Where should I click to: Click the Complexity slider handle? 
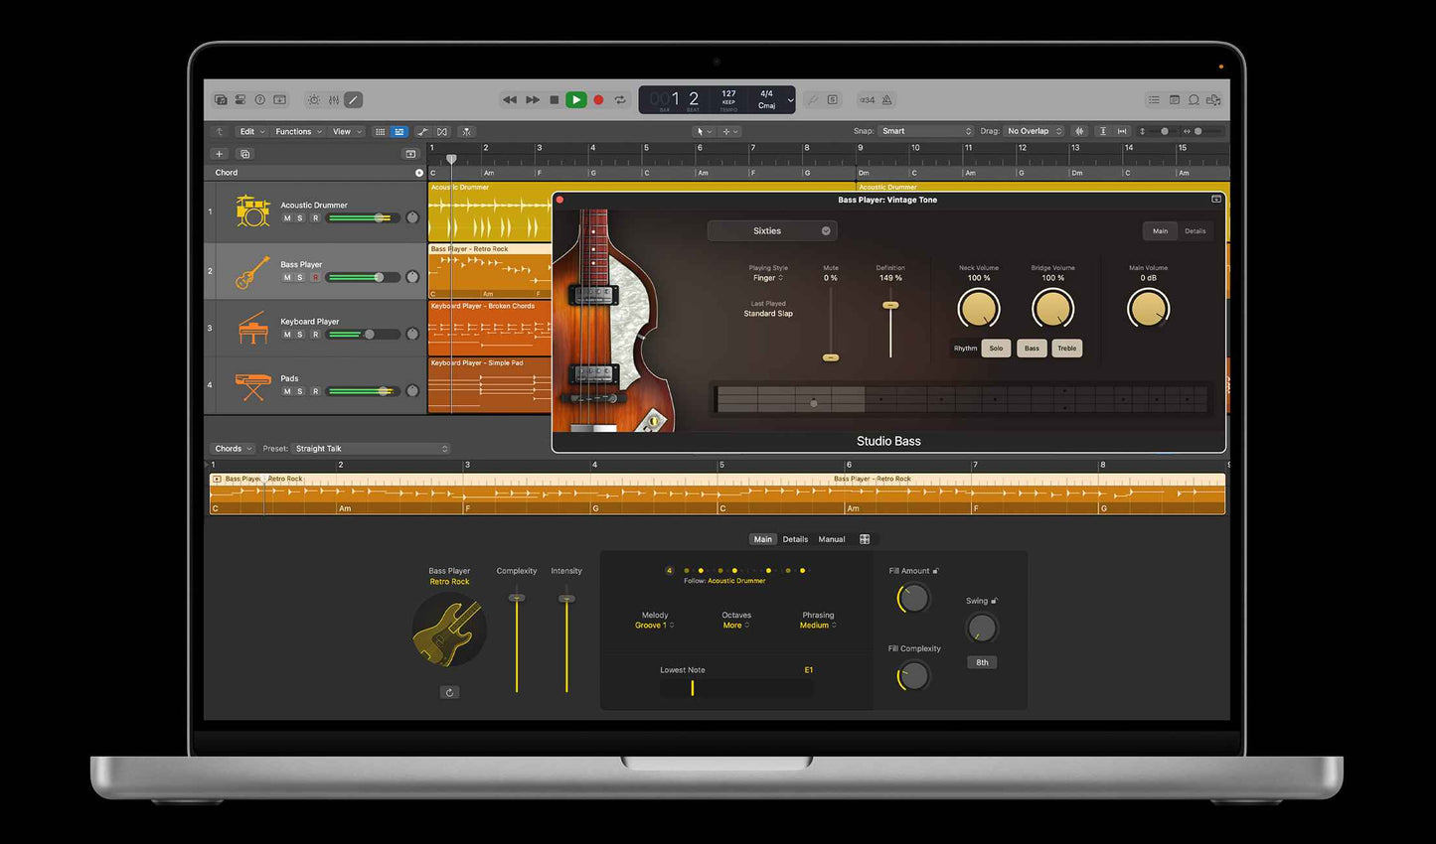517,598
